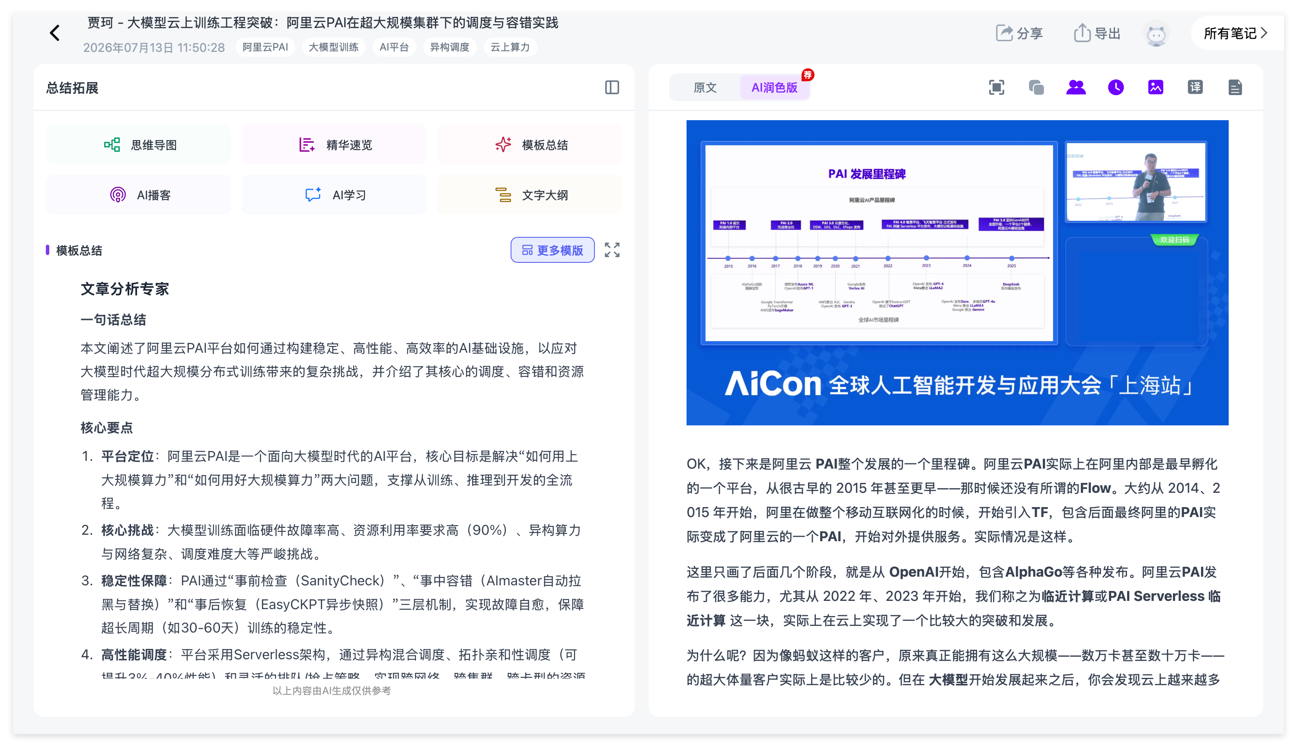This screenshot has width=1297, height=747.
Task: Click the AI播客 podcast icon
Action: tap(118, 195)
